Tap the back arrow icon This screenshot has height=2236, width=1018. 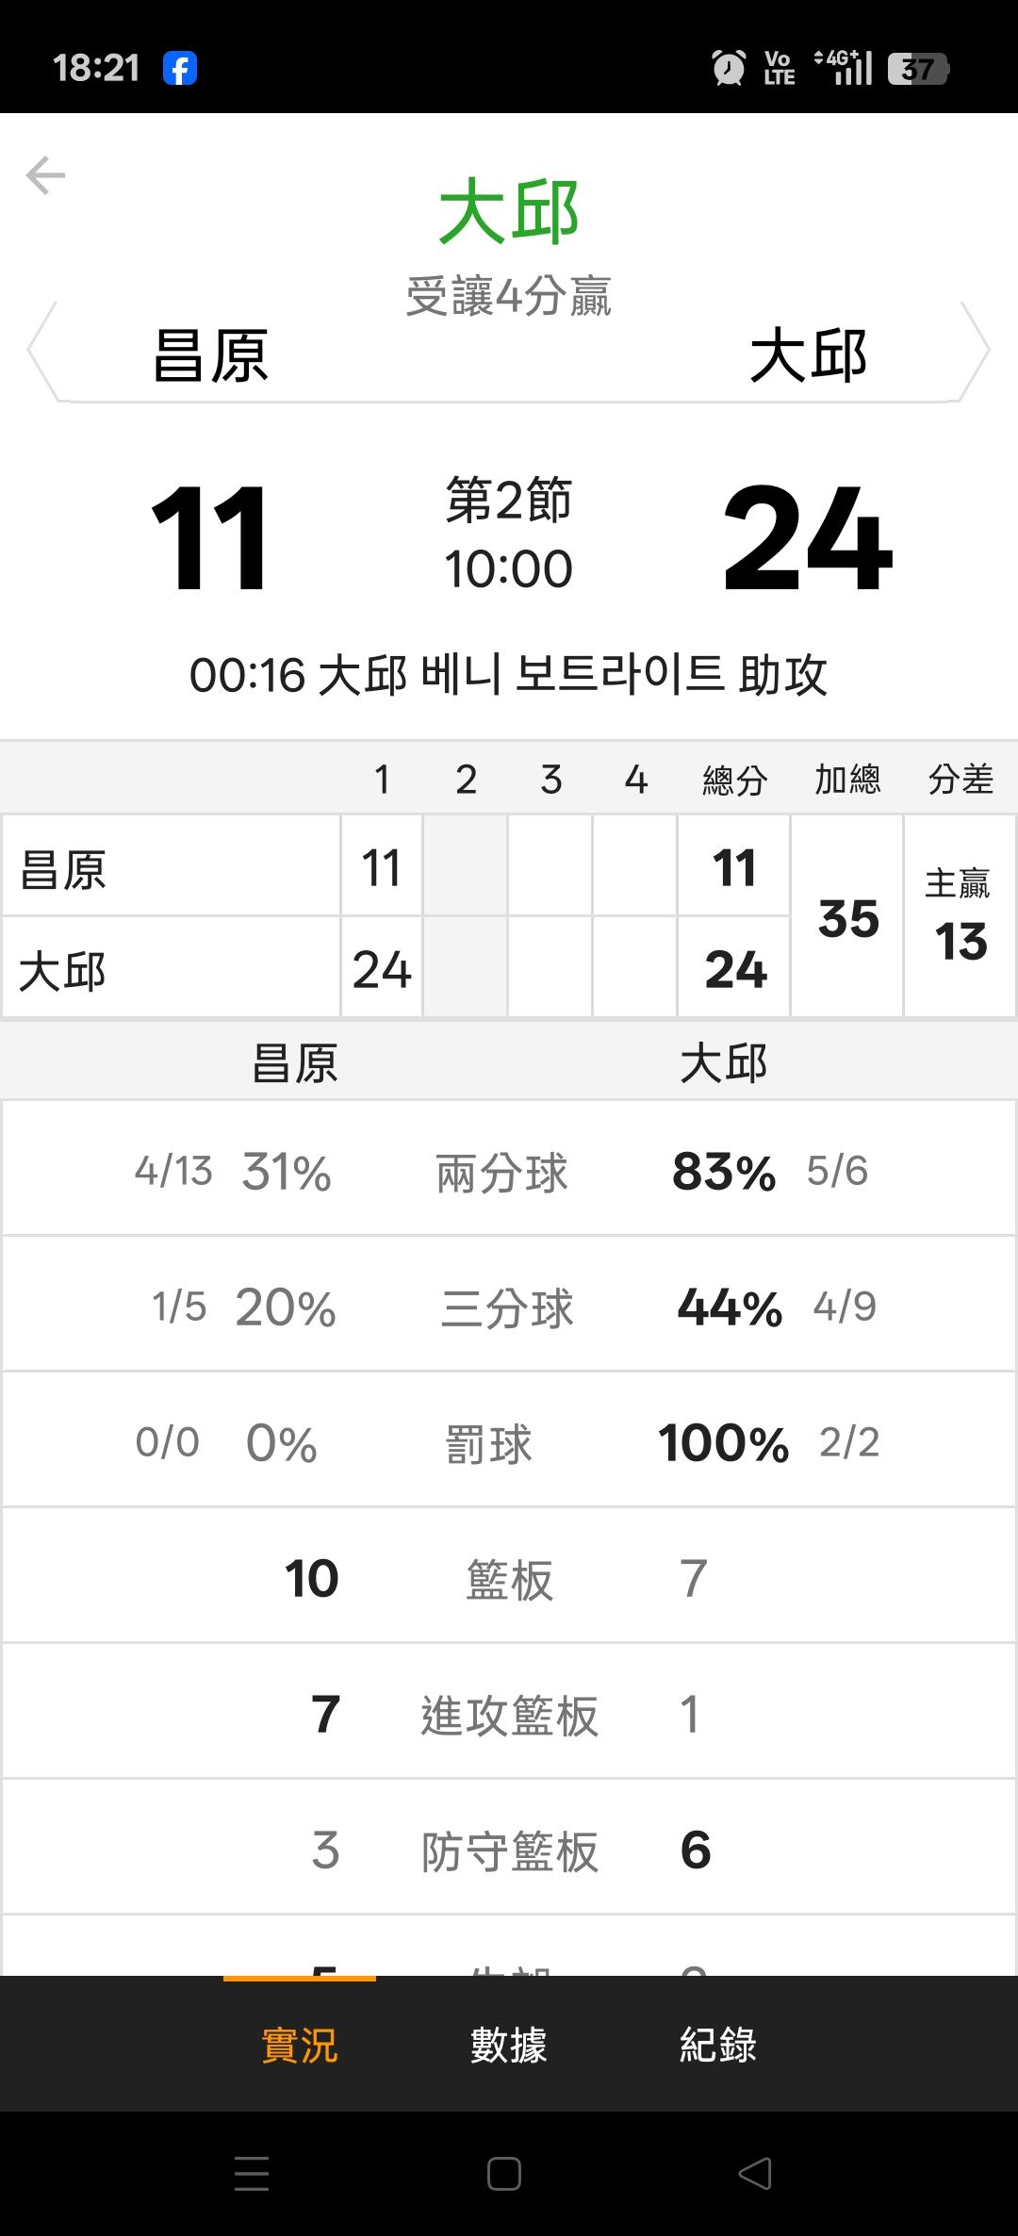tap(45, 175)
